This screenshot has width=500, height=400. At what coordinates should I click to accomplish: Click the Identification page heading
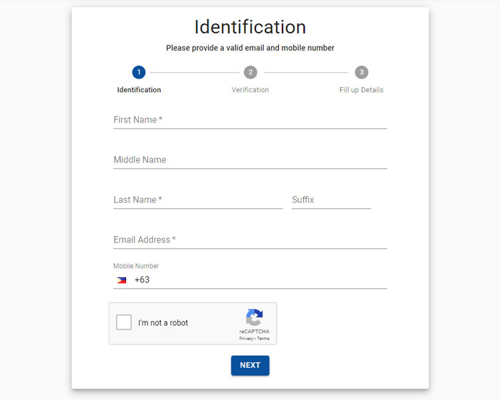coord(250,27)
